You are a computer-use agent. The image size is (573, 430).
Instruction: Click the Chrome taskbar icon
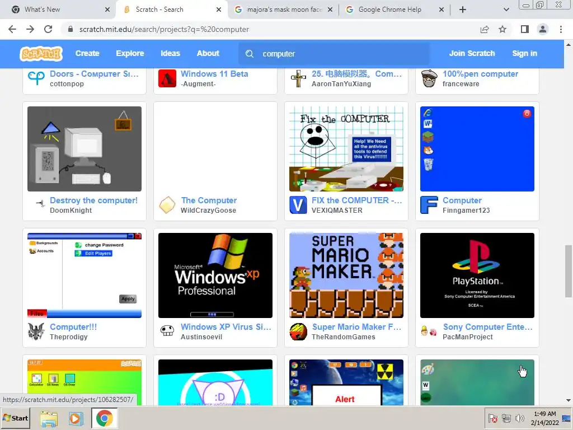[104, 418]
